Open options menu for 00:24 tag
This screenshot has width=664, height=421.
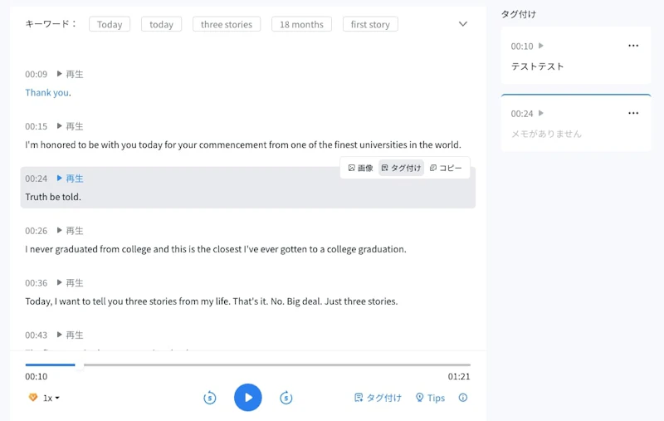633,113
